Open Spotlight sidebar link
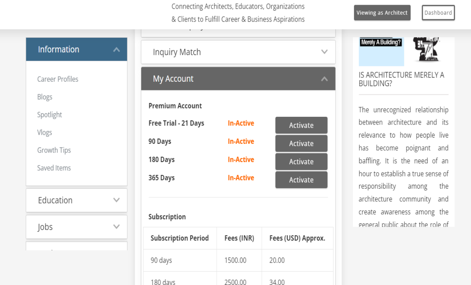 49,115
